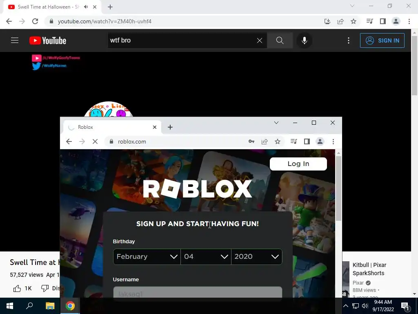The image size is (418, 314).
Task: Open the Kitbull video thumbnail
Action: [x=346, y=279]
